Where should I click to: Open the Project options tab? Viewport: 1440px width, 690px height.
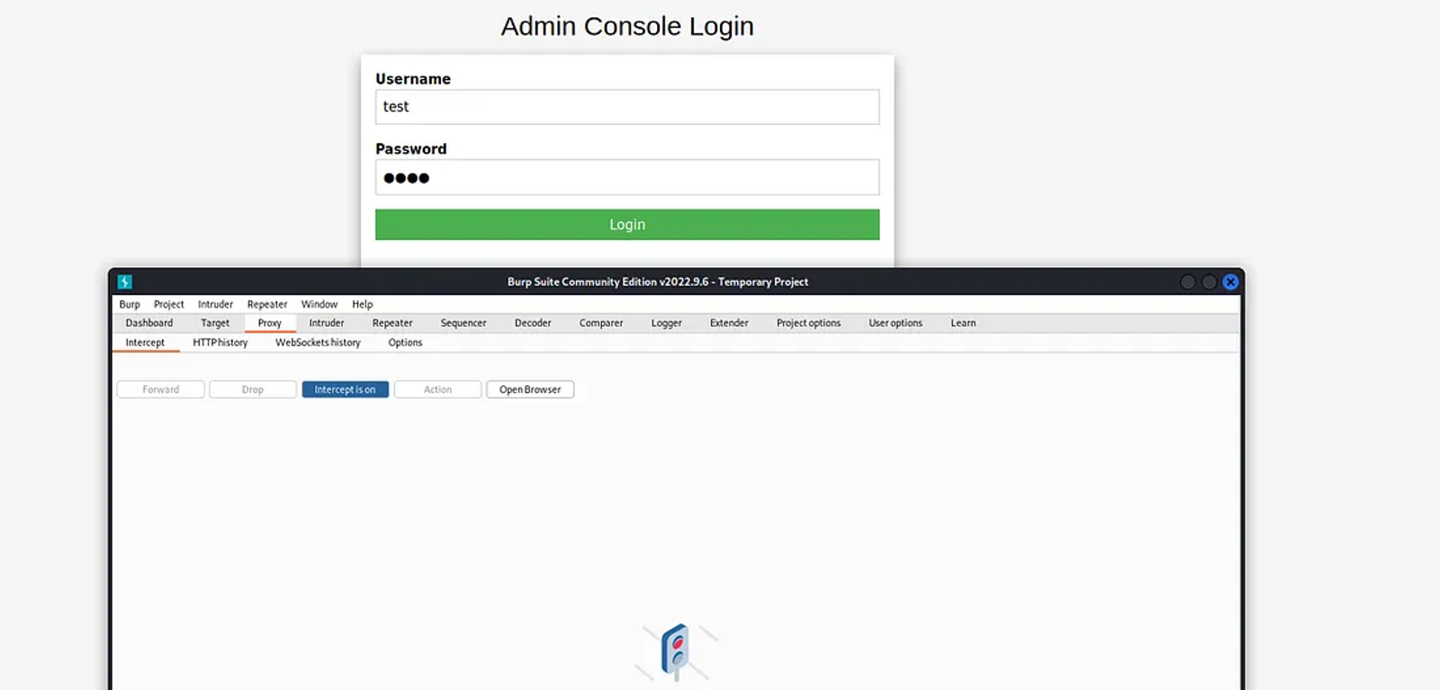coord(808,323)
